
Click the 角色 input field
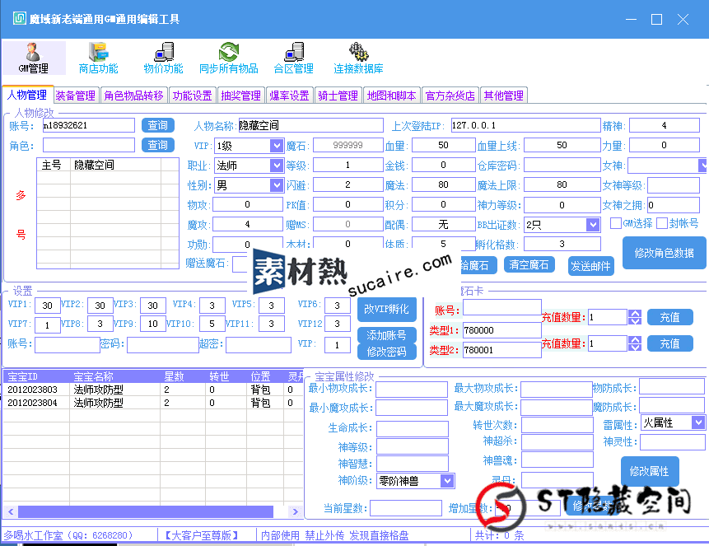pyautogui.click(x=89, y=145)
